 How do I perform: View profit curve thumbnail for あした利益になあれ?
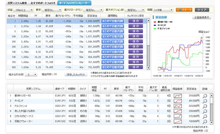(178, 111)
